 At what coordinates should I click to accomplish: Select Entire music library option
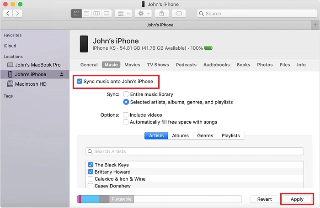[126, 94]
